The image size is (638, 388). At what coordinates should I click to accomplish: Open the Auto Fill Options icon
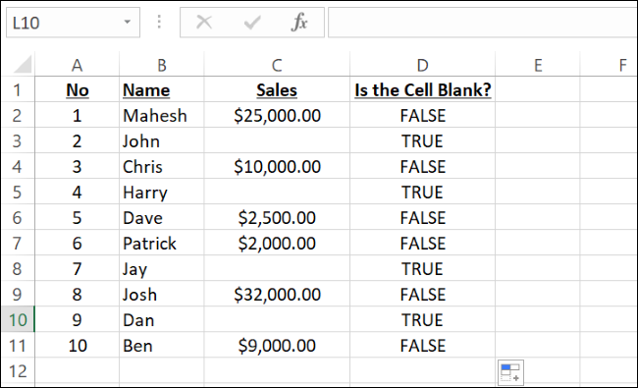[x=510, y=372]
